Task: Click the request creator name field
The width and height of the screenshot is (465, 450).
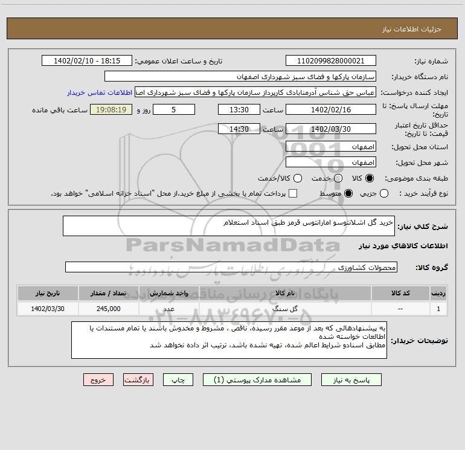Action: pyautogui.click(x=255, y=92)
